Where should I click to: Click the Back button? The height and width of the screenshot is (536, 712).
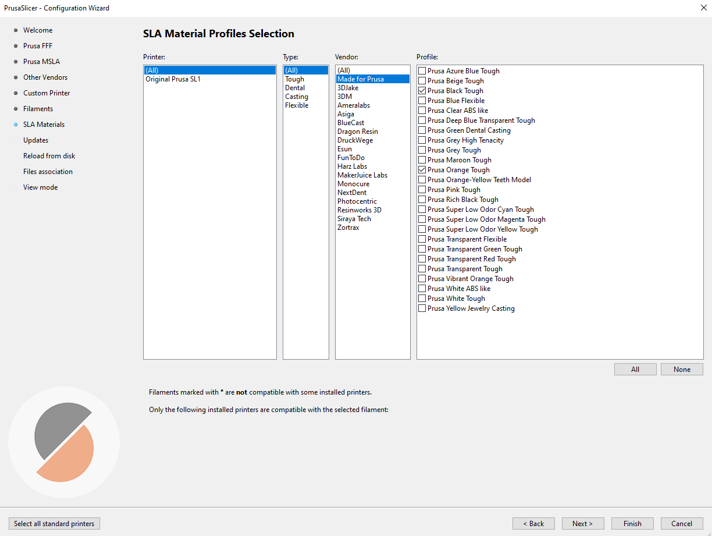533,524
